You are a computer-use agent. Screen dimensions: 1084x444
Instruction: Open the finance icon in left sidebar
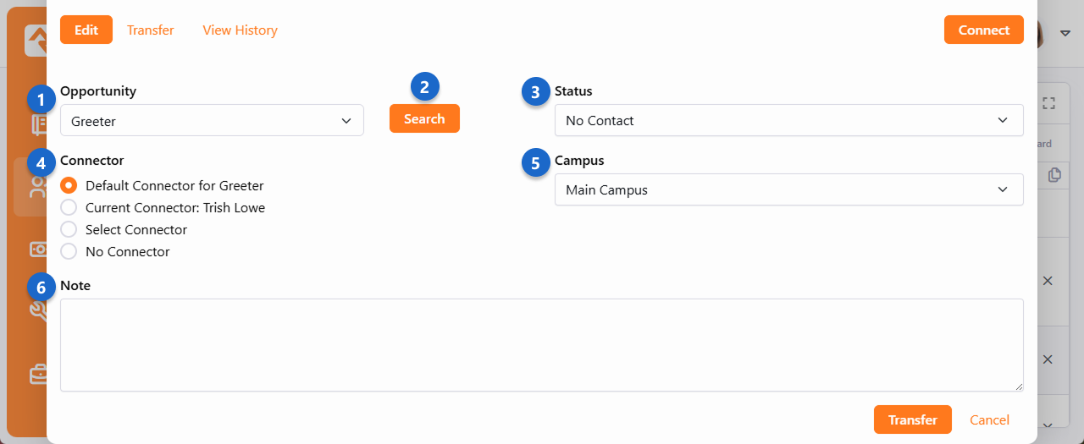(x=38, y=249)
